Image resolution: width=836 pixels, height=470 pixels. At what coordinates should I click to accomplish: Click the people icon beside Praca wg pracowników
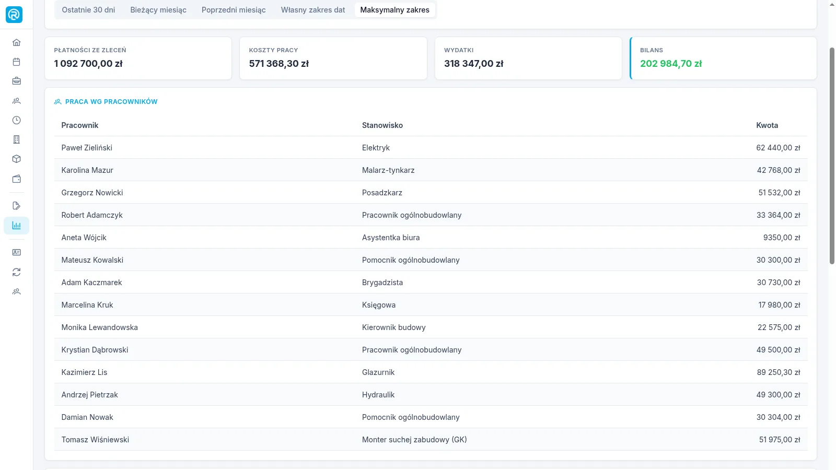click(x=57, y=102)
